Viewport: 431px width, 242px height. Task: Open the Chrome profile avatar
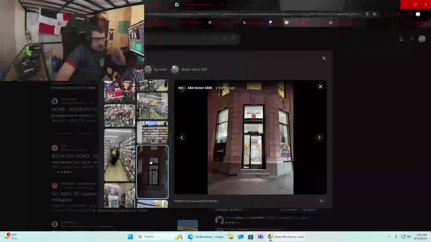point(418,14)
